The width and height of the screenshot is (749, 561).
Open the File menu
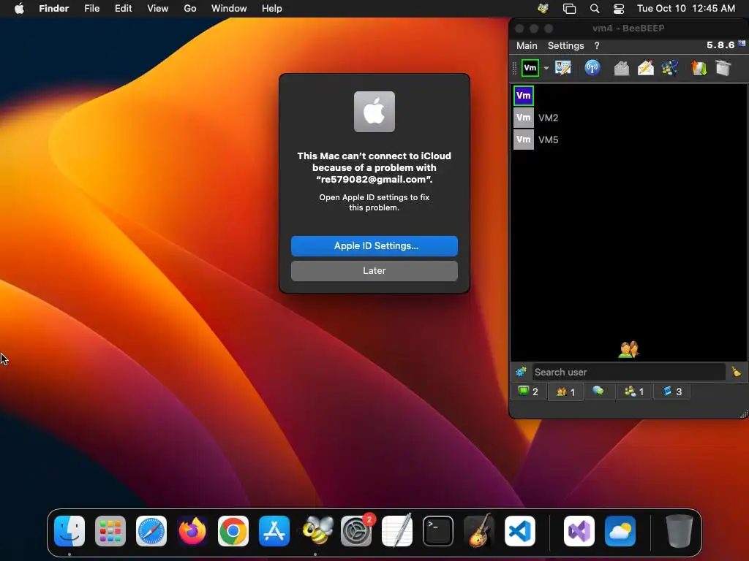tap(91, 9)
